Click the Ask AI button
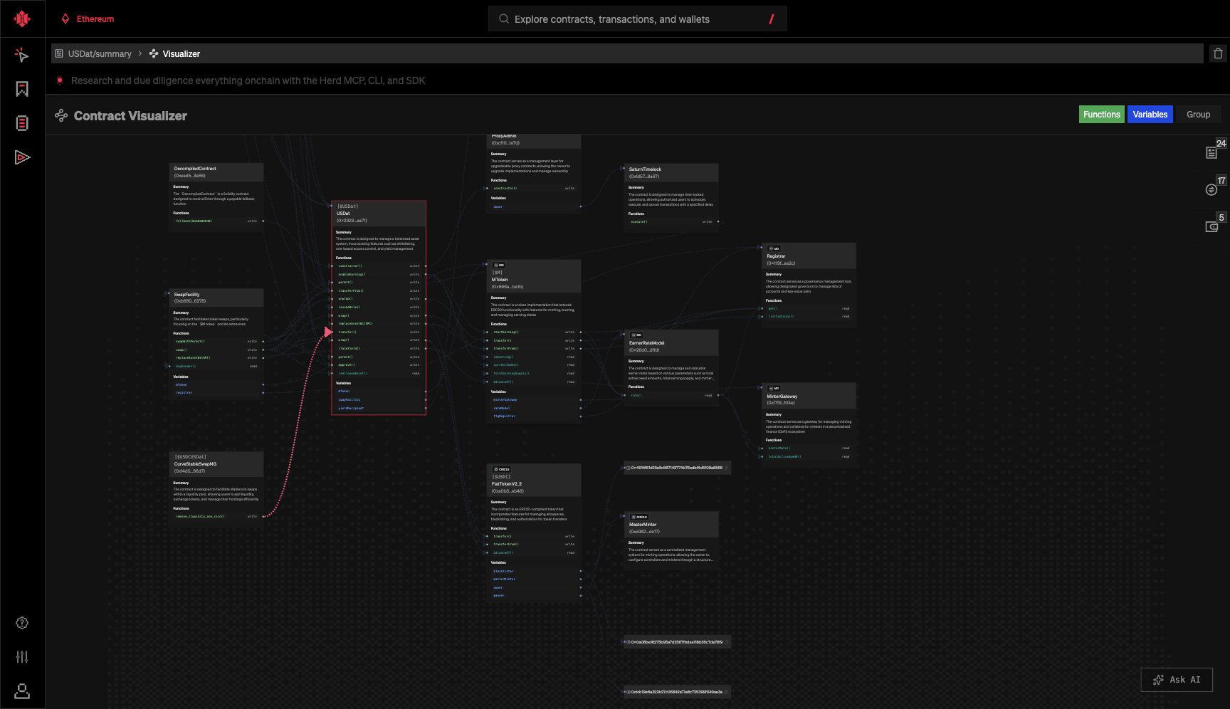 1177,680
